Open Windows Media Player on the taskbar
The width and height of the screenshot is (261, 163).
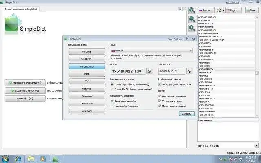point(43,159)
